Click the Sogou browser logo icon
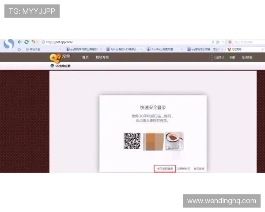265x212 pixels. click(9, 44)
